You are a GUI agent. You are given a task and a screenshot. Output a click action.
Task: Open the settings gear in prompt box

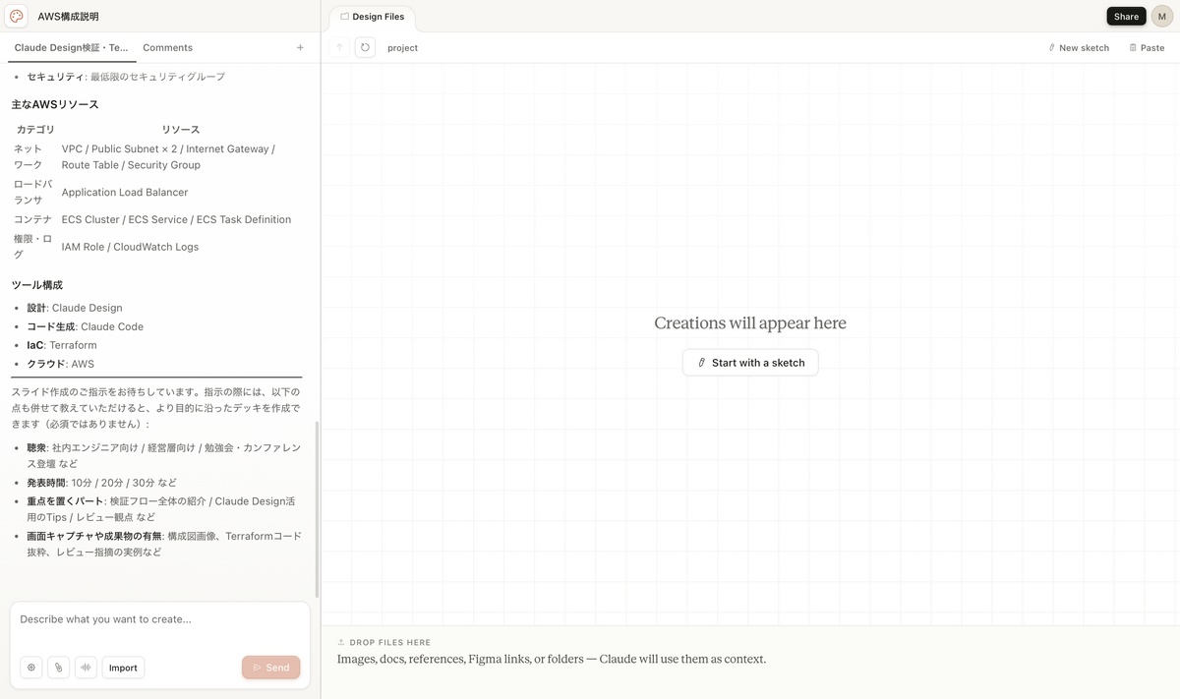click(x=31, y=668)
